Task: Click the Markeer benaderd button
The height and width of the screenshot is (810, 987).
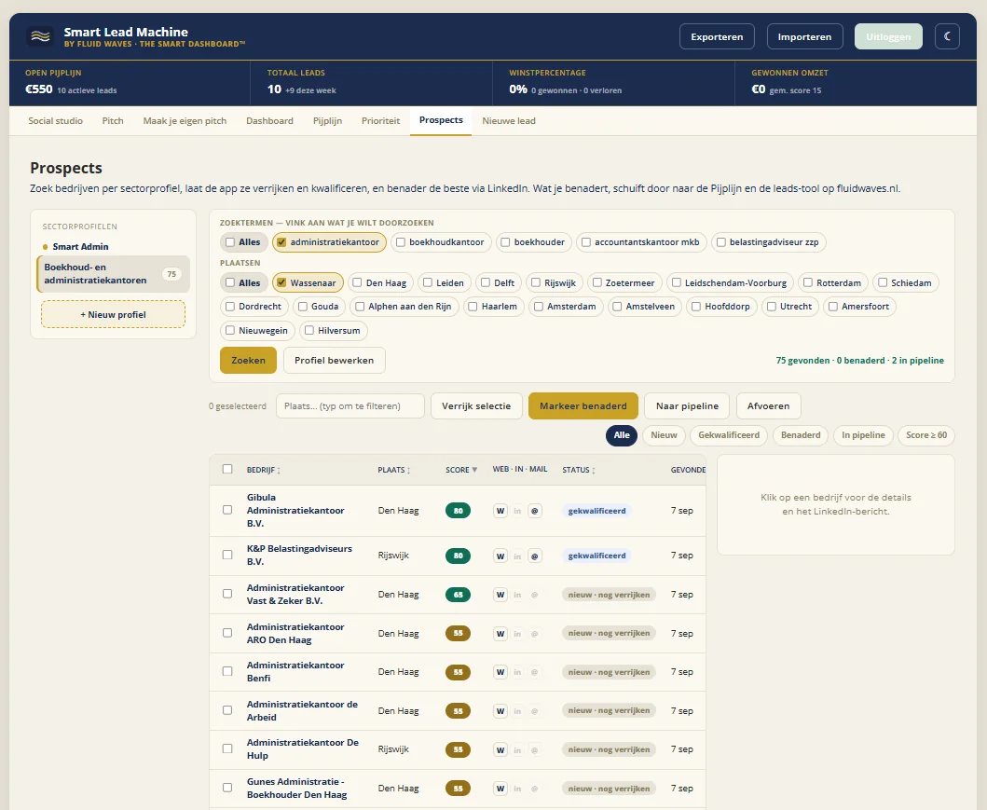Action: (x=583, y=406)
